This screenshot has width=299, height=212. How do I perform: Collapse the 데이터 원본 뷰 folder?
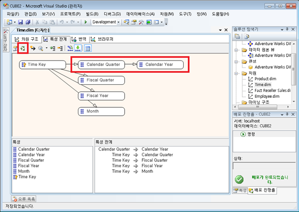pyautogui.click(x=236, y=50)
